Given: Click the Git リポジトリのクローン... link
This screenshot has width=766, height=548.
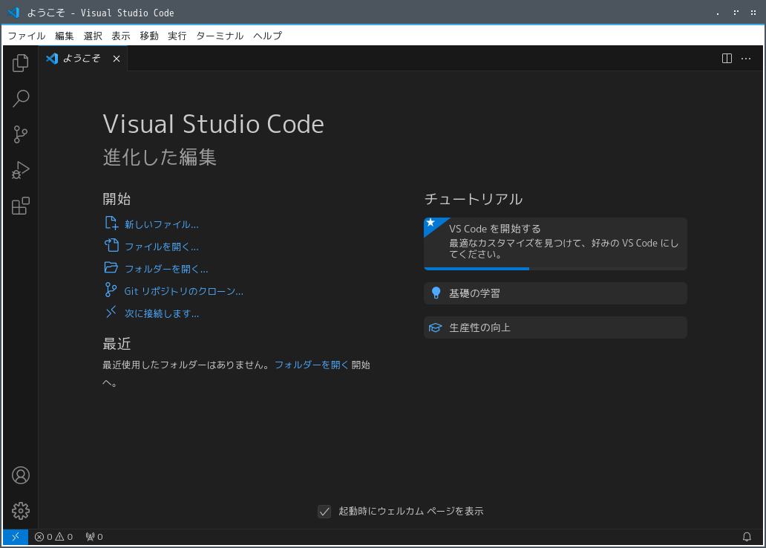Looking at the screenshot, I should [183, 291].
